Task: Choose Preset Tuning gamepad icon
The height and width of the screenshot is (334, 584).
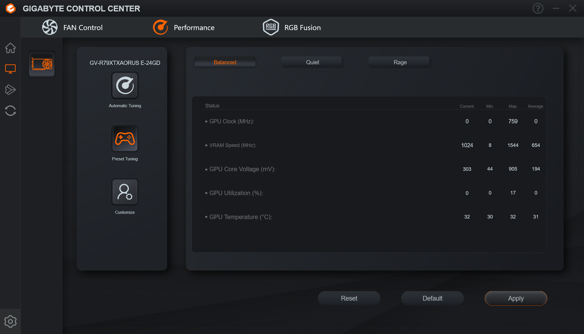Action: 125,138
